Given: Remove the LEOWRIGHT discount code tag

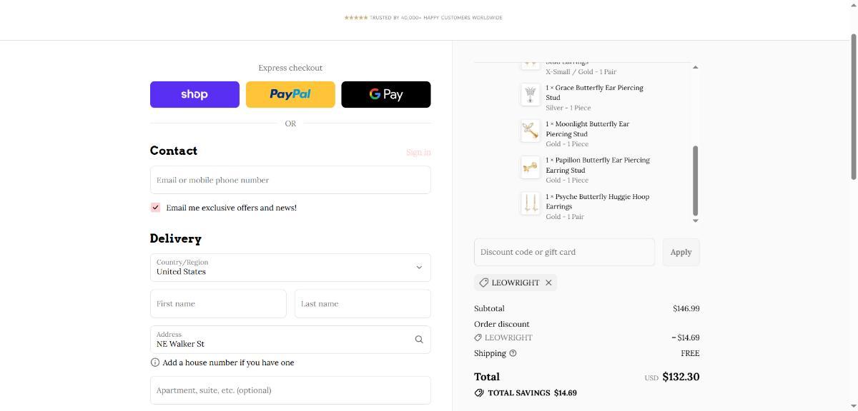Looking at the screenshot, I should click(548, 283).
